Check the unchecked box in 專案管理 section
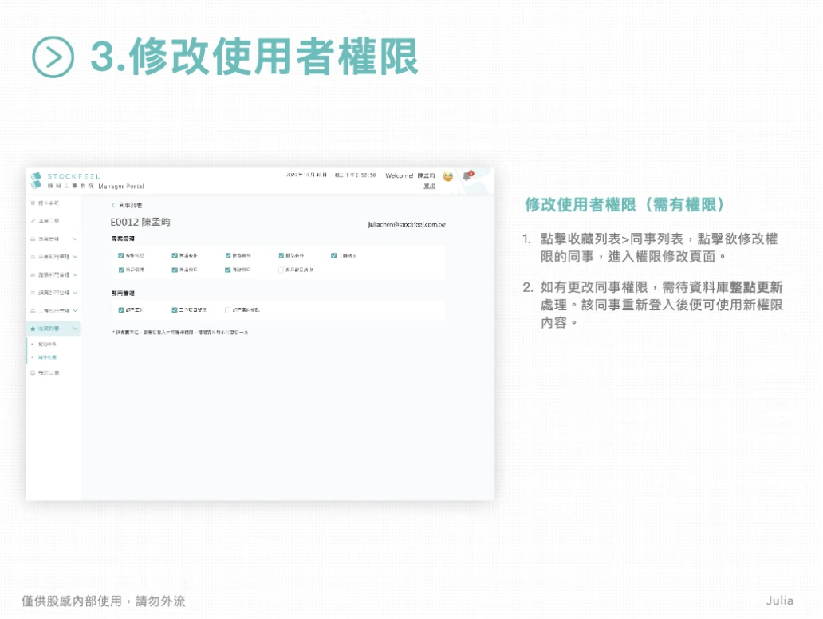Image resolution: width=823 pixels, height=619 pixels. pyautogui.click(x=281, y=270)
